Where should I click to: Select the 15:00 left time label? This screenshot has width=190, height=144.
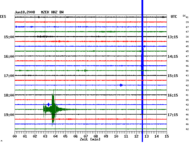[x=9, y=37]
